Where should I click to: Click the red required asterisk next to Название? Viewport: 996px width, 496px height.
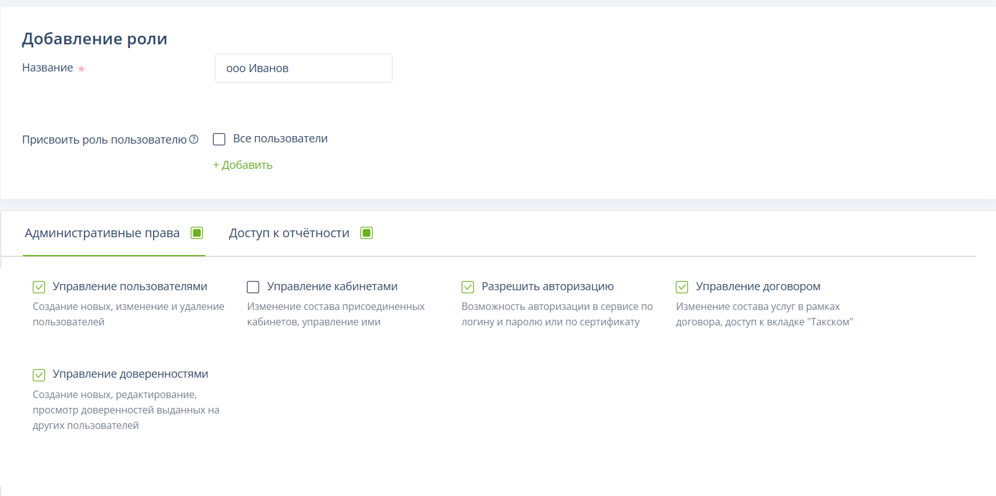(81, 68)
